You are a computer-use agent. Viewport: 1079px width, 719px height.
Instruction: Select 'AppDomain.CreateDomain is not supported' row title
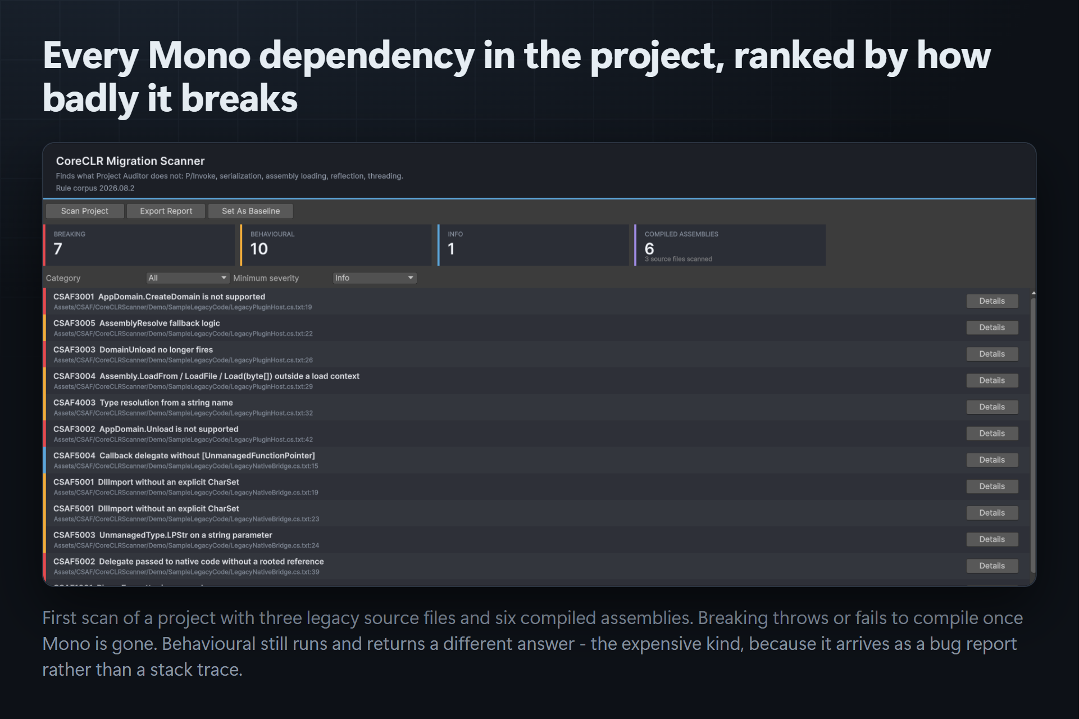tap(181, 297)
